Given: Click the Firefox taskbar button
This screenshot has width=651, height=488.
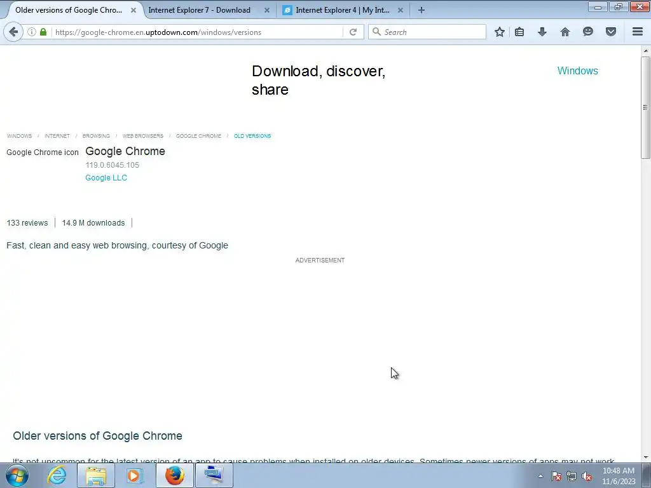Looking at the screenshot, I should [175, 475].
